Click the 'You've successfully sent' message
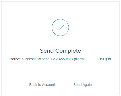Screen dimensions: 121x96 pos(29,59)
